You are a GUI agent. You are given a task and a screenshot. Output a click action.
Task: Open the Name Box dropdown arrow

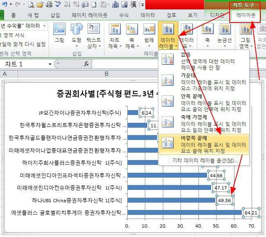click(x=50, y=64)
